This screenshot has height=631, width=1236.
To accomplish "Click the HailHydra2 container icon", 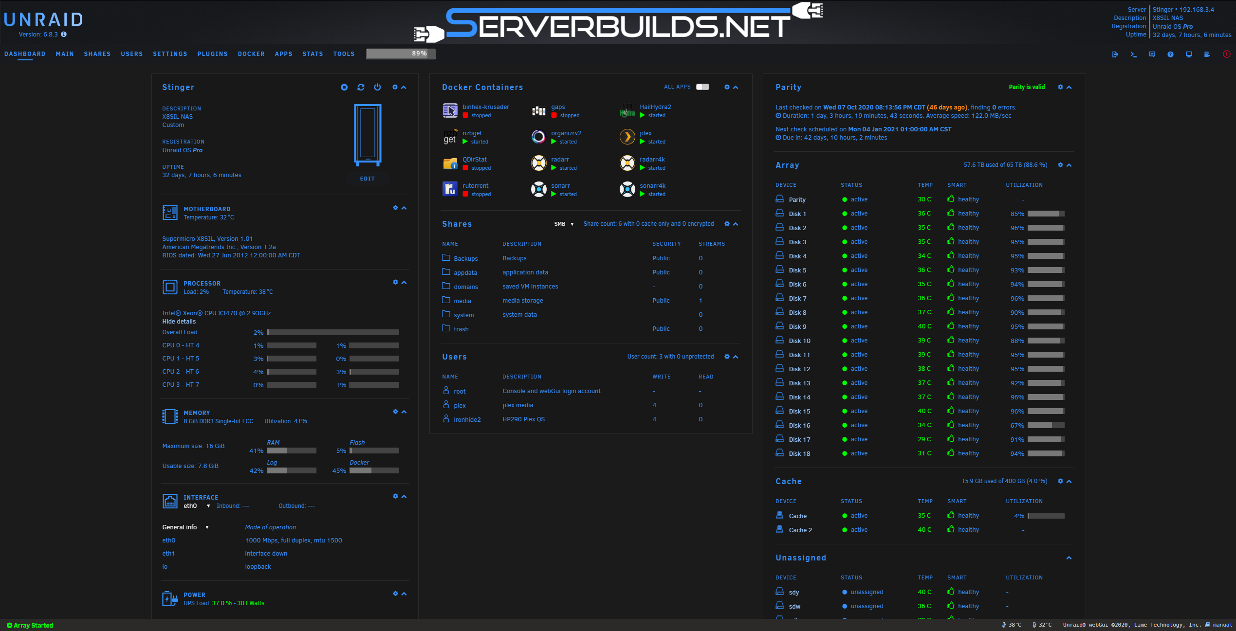I will pyautogui.click(x=627, y=110).
